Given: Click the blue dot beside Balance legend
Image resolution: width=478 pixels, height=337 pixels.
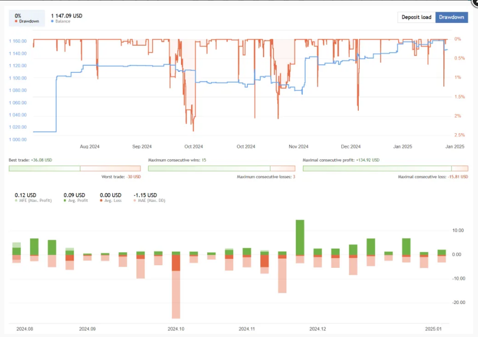Looking at the screenshot, I should pyautogui.click(x=53, y=21).
